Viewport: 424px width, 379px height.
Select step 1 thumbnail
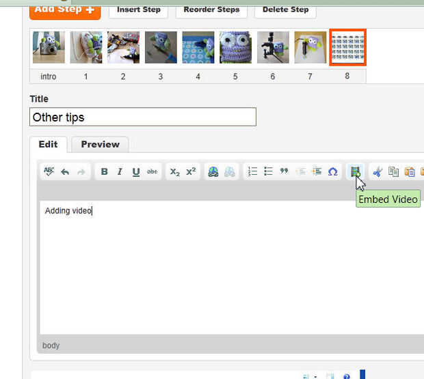click(86, 48)
